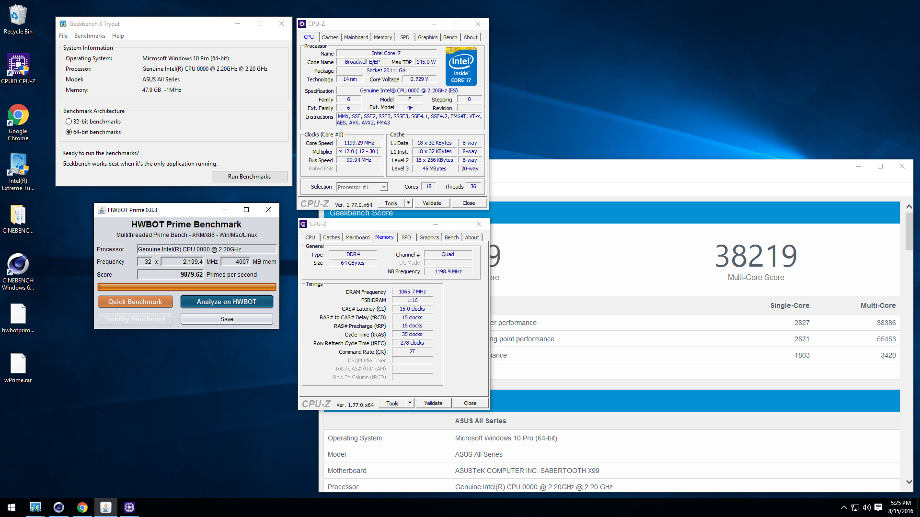Switch to Mainboard tab in top CPU-Z
Image resolution: width=920 pixels, height=517 pixels.
coord(356,37)
